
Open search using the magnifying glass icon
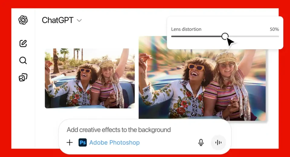coord(23,61)
